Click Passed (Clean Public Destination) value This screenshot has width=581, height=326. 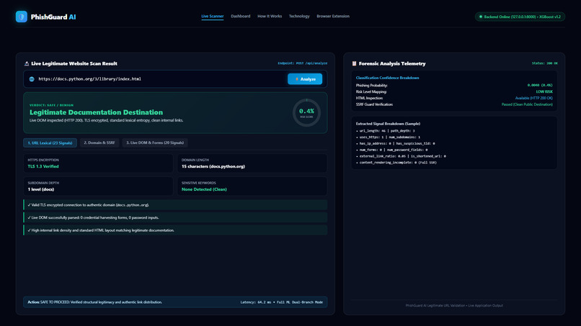click(527, 104)
